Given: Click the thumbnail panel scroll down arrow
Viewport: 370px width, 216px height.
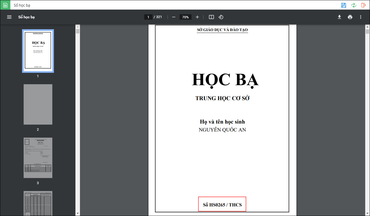Looking at the screenshot, I should point(78,213).
